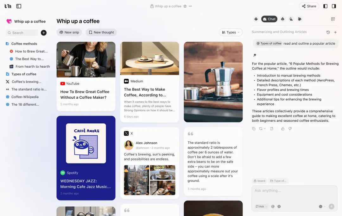Click the Ask anything input field
The width and height of the screenshot is (342, 216).
[294, 194]
